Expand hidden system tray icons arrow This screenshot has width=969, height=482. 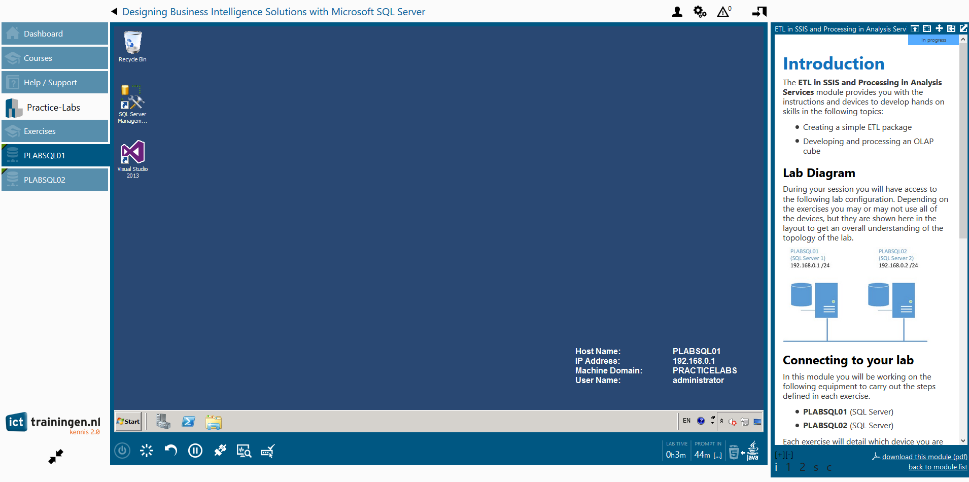click(721, 421)
